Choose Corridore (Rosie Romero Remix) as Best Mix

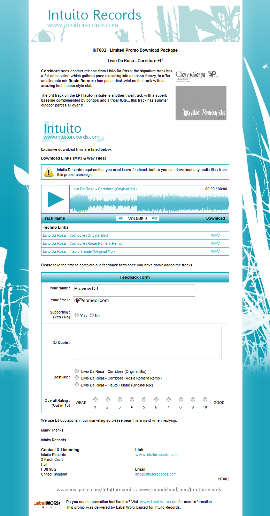(77, 377)
